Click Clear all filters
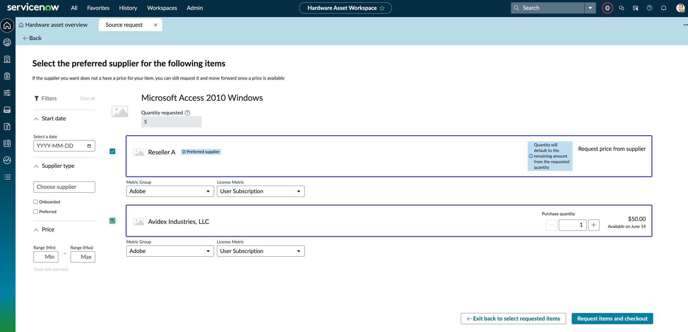Viewport: 688px width, 332px height. 87,99
